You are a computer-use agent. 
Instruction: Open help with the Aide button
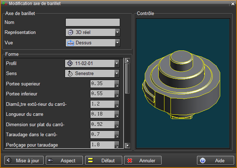216,160
